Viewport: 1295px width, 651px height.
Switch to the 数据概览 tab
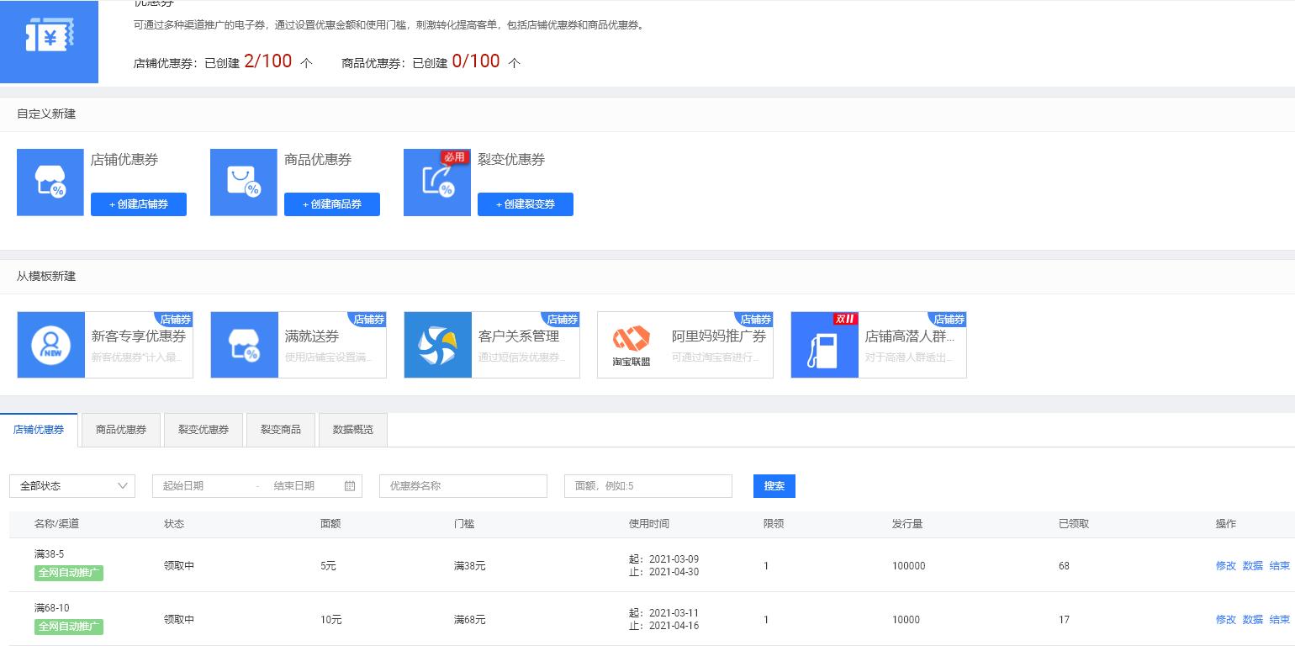[352, 429]
